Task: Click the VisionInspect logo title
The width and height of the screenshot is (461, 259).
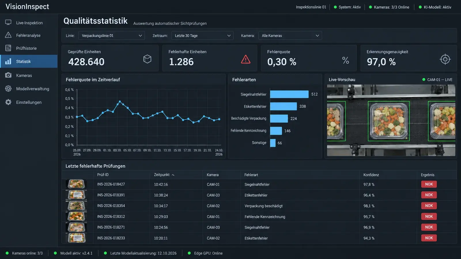Action: pyautogui.click(x=27, y=7)
